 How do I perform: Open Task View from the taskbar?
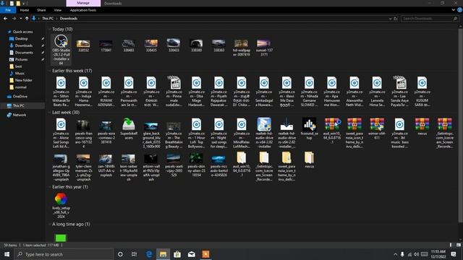134,254
